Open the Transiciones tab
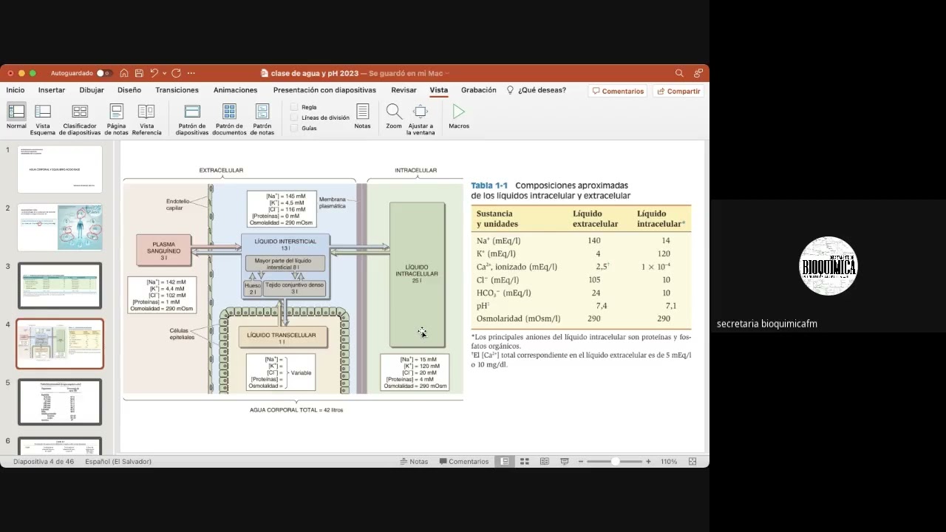946x532 pixels. point(177,90)
